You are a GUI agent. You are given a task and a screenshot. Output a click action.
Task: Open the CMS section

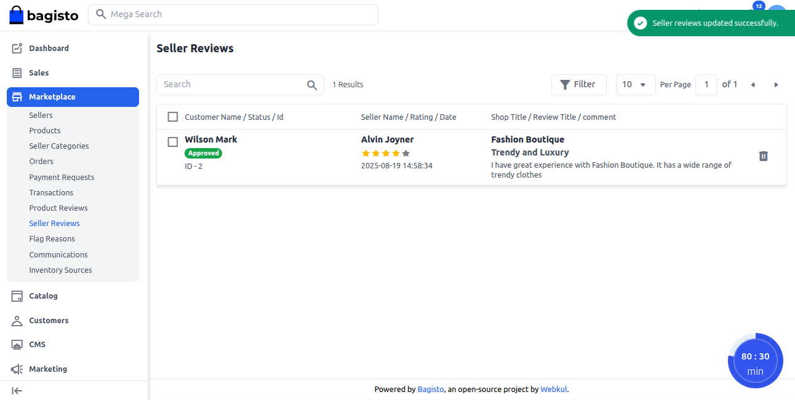point(38,344)
